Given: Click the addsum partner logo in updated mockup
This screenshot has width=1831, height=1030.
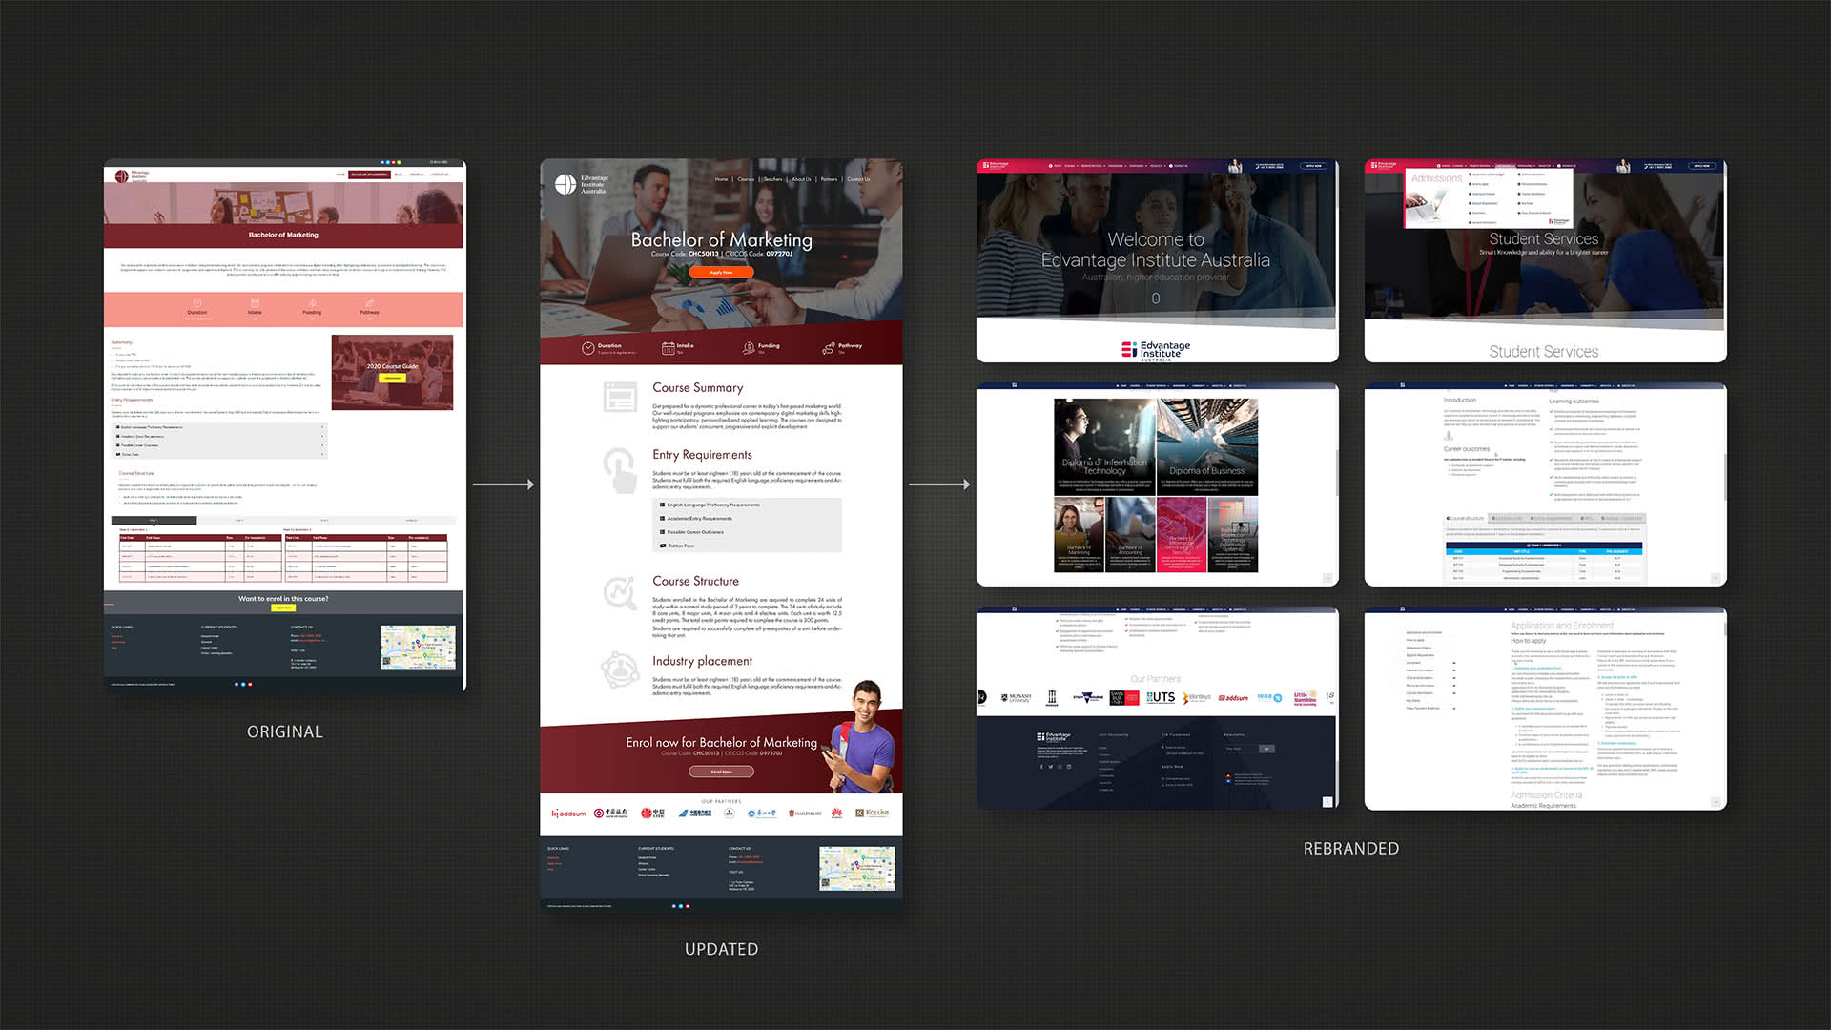Looking at the screenshot, I should click(x=569, y=814).
